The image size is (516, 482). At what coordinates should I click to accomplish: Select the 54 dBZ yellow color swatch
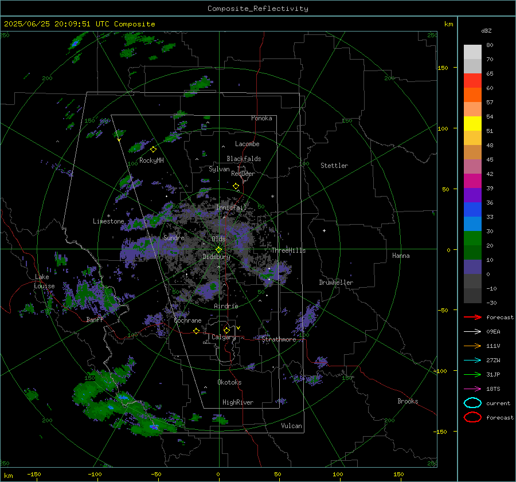tap(472, 123)
